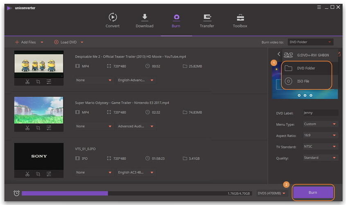Open subtitle dropdown for Super Mario Odyssey

tap(94, 126)
